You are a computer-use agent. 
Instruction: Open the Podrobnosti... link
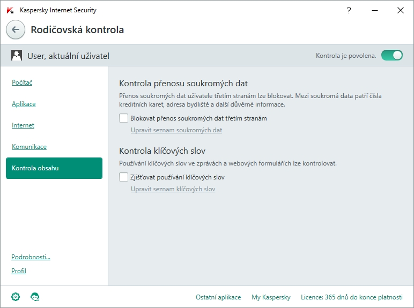(31, 257)
